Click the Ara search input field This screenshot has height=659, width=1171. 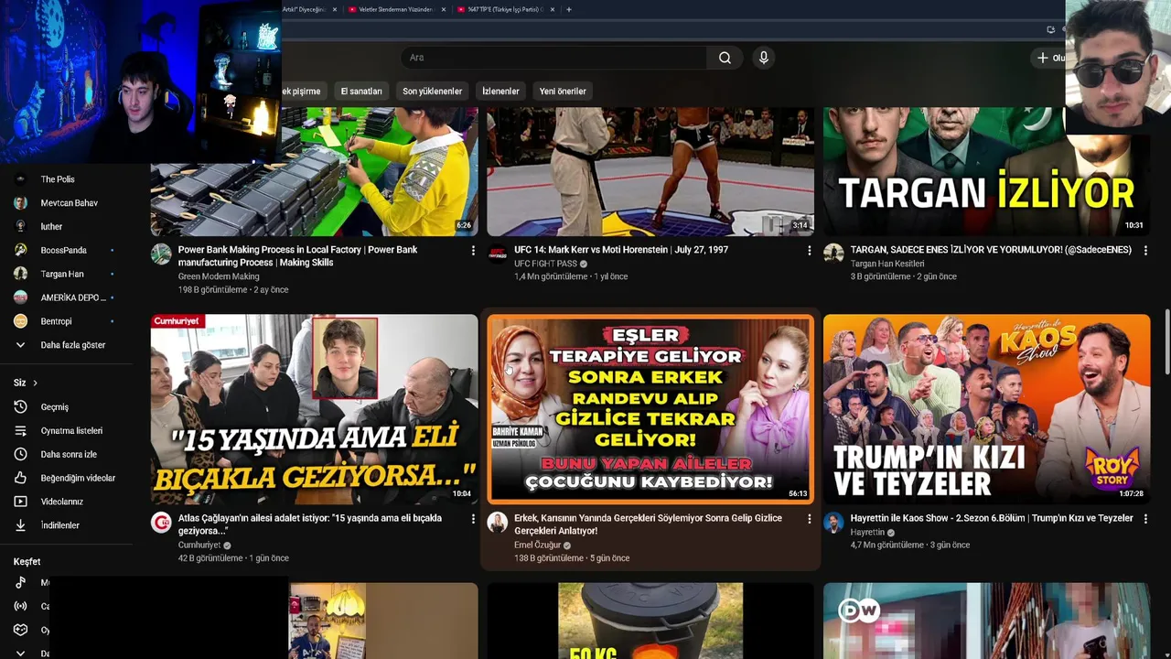coord(553,58)
